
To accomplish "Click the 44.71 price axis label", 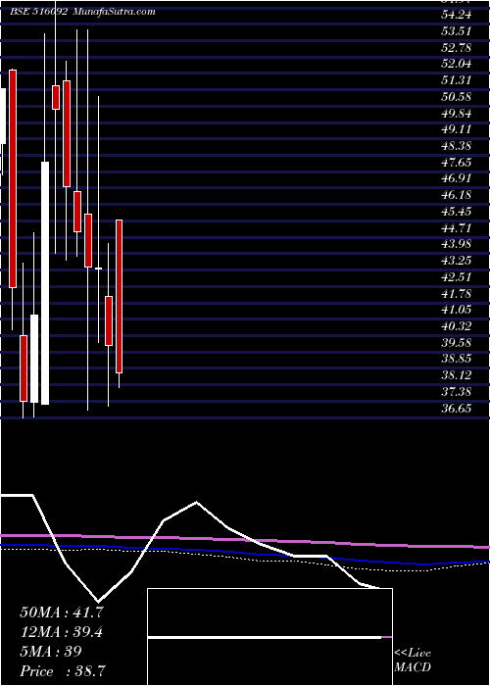I will click(x=457, y=228).
